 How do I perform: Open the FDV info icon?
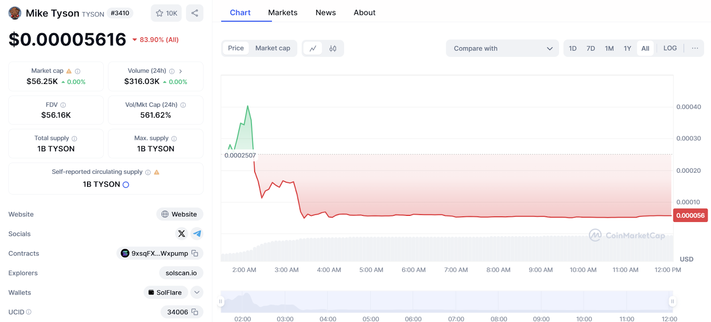click(63, 105)
